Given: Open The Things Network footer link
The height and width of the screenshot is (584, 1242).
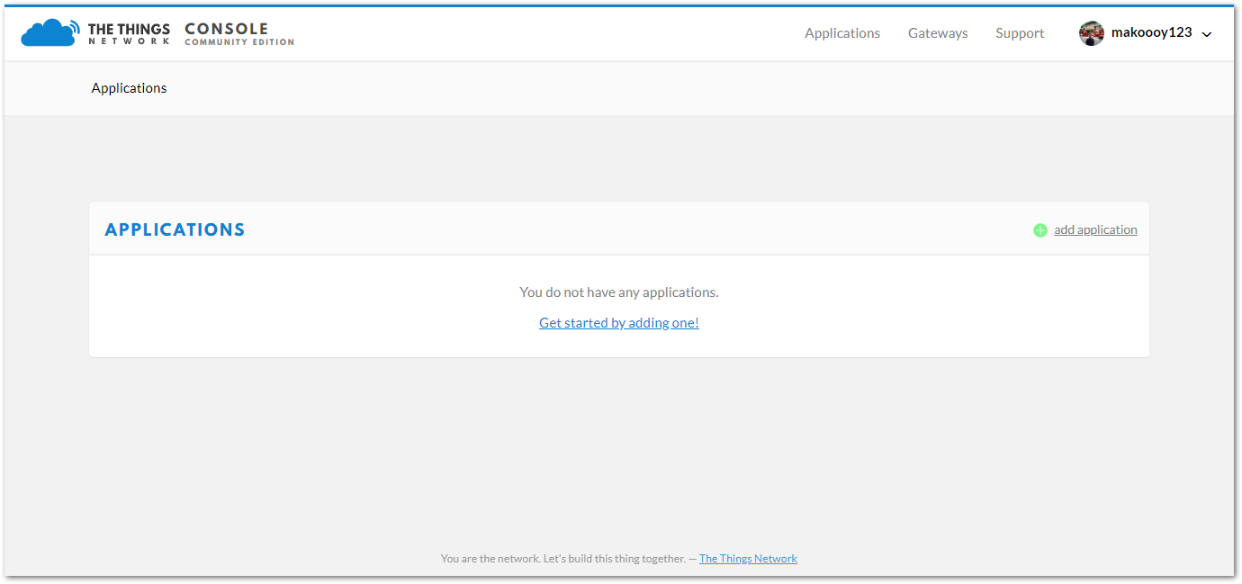Looking at the screenshot, I should [x=748, y=559].
